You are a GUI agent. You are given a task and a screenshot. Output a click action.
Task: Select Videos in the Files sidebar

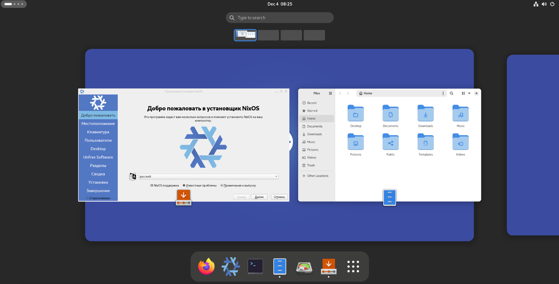click(317, 157)
